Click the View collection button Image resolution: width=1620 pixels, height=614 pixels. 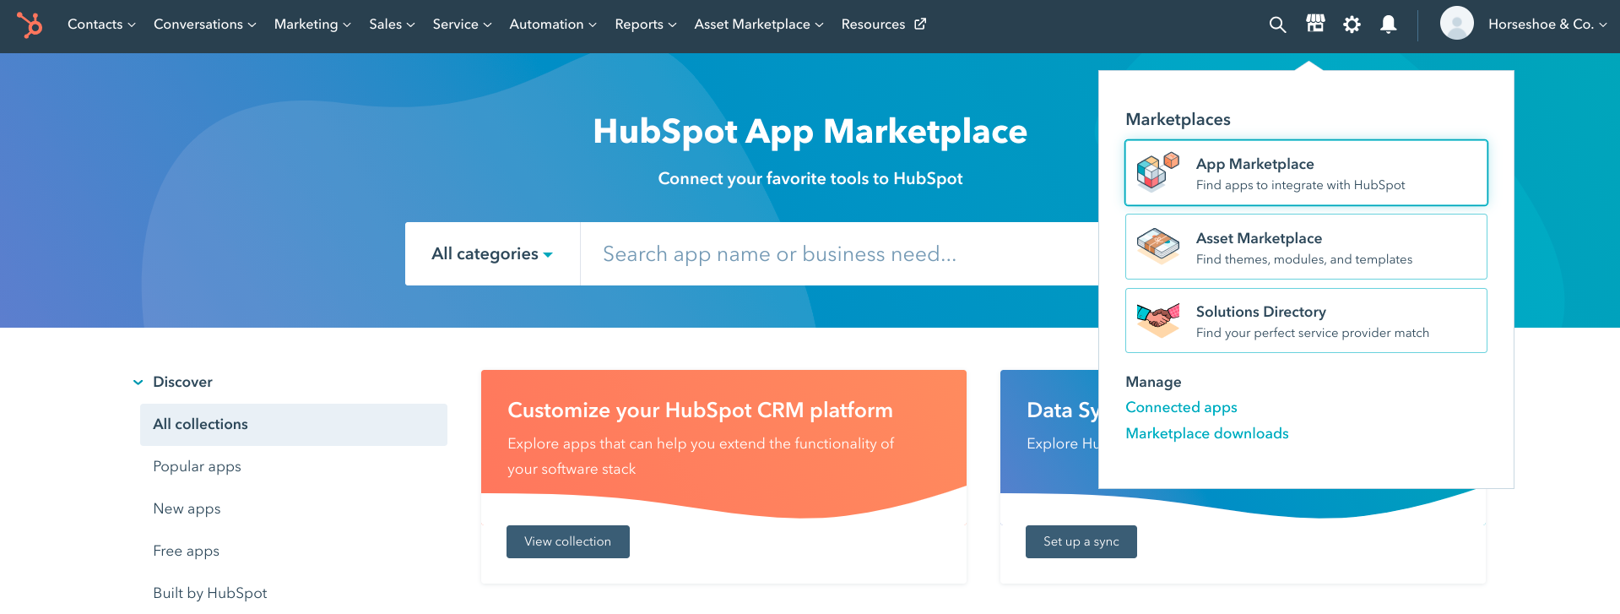568,541
